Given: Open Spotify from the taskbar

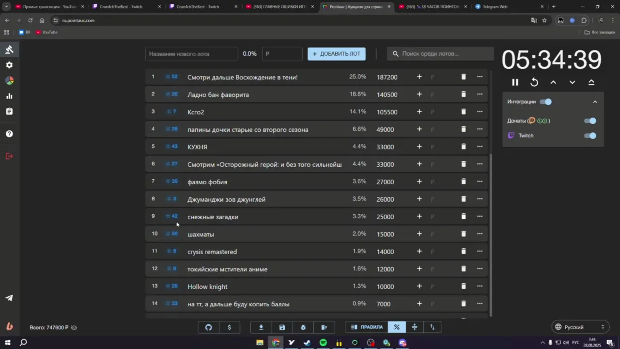Looking at the screenshot, I should [323, 343].
